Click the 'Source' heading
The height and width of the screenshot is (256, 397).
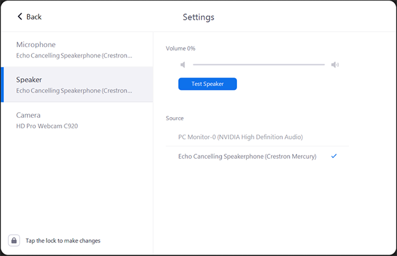[175, 118]
